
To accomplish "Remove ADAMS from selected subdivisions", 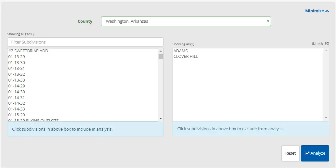I will 248,51.
